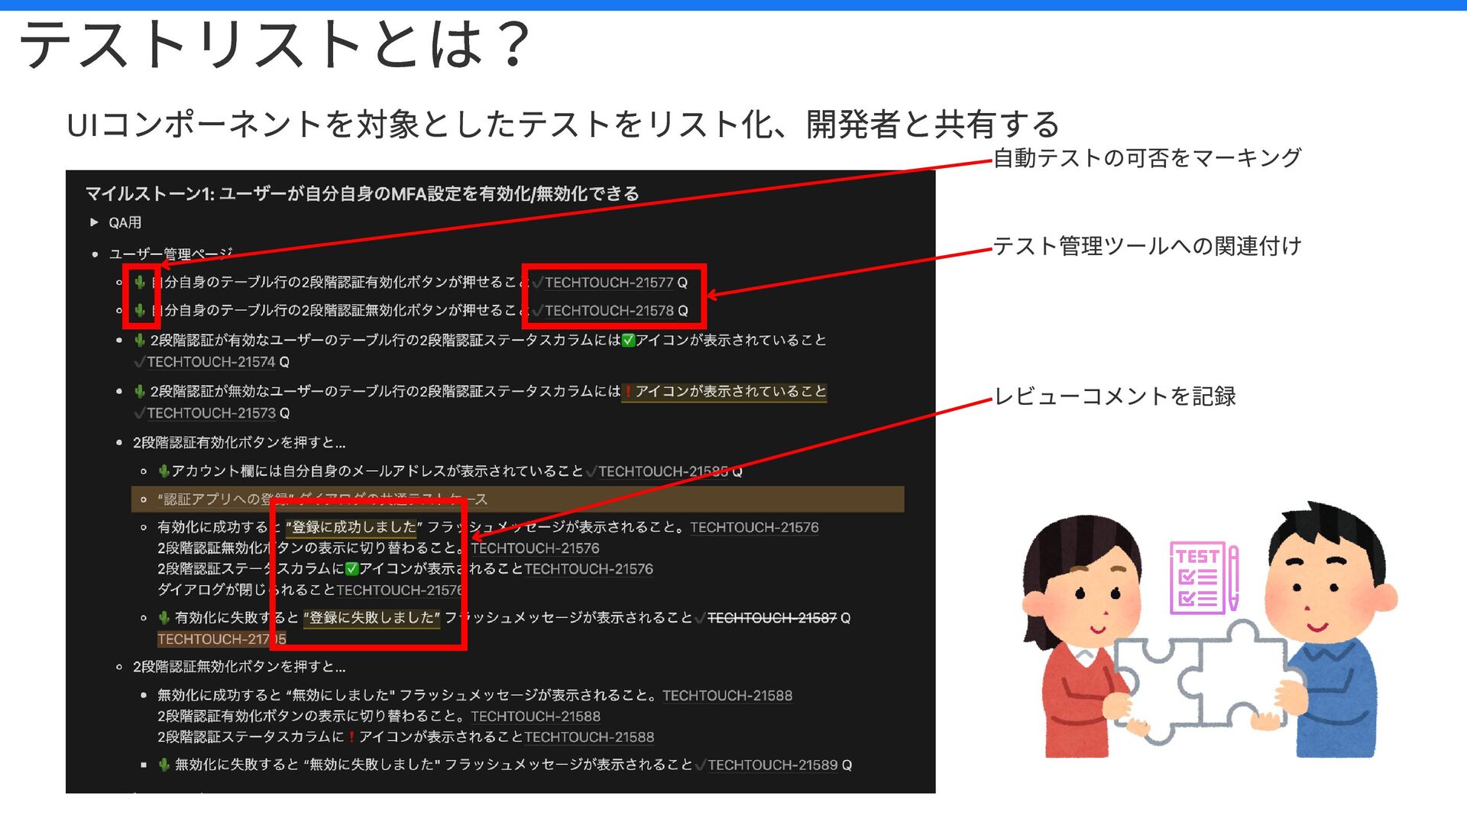The width and height of the screenshot is (1467, 825).
Task: Select 2段階認証無効化ボタンを押すと... list item
Action: (x=238, y=667)
